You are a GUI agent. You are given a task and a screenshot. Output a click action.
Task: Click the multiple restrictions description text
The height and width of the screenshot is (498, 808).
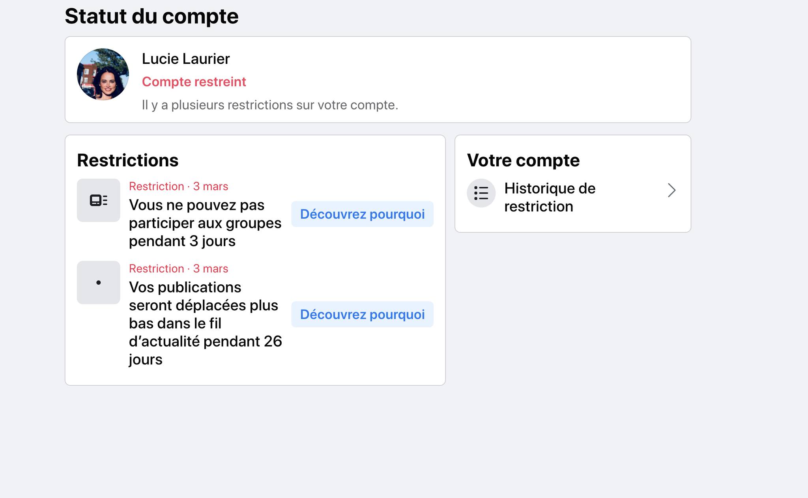point(270,105)
